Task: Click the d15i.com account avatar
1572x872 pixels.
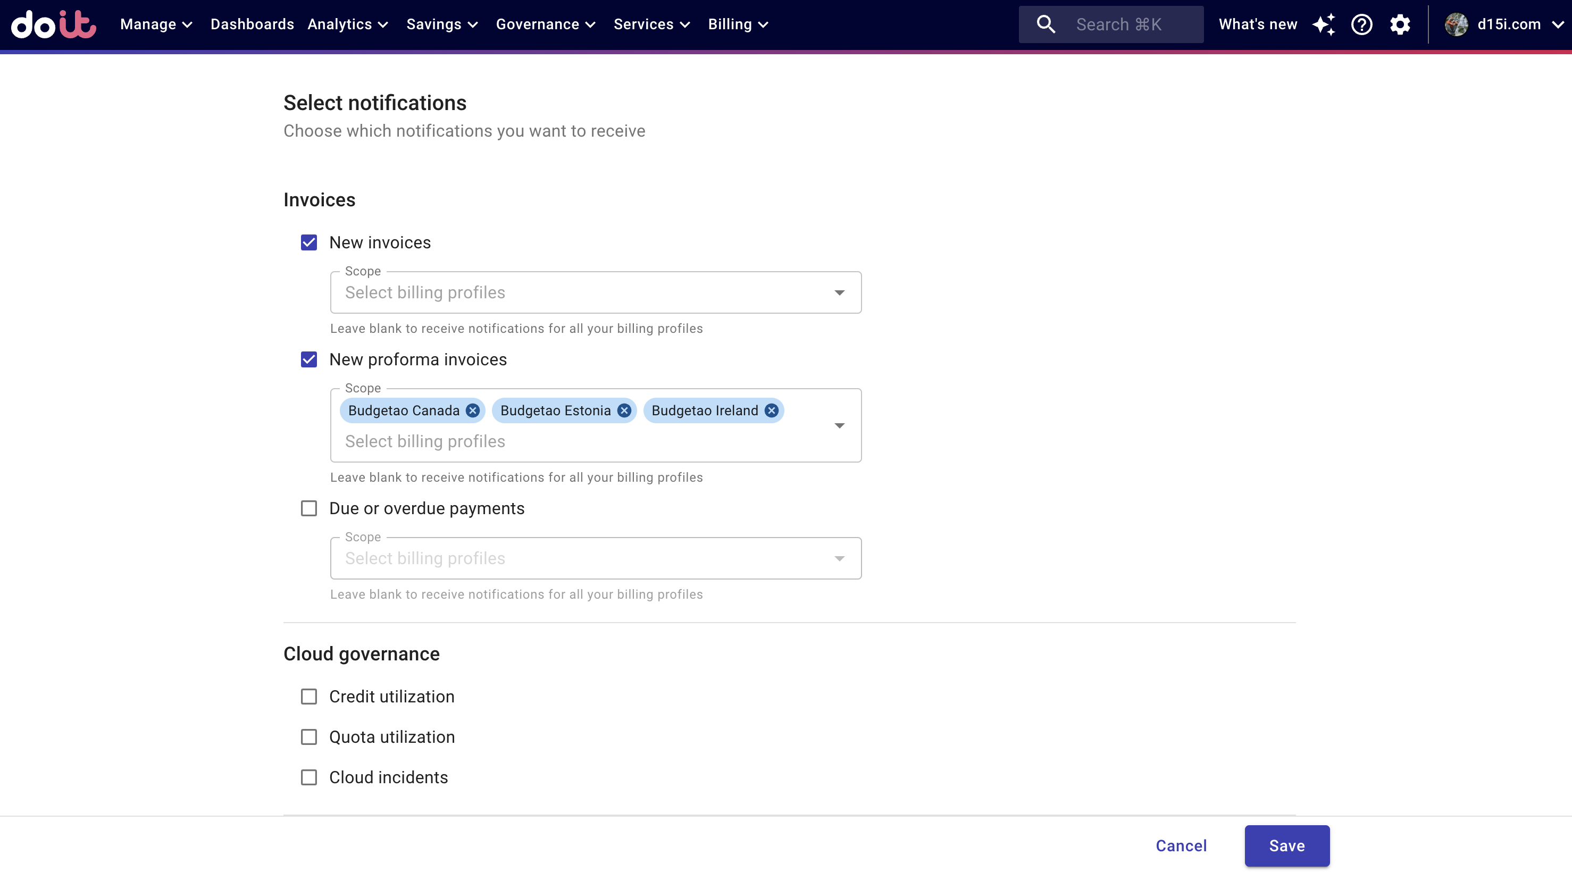Action: [x=1456, y=24]
